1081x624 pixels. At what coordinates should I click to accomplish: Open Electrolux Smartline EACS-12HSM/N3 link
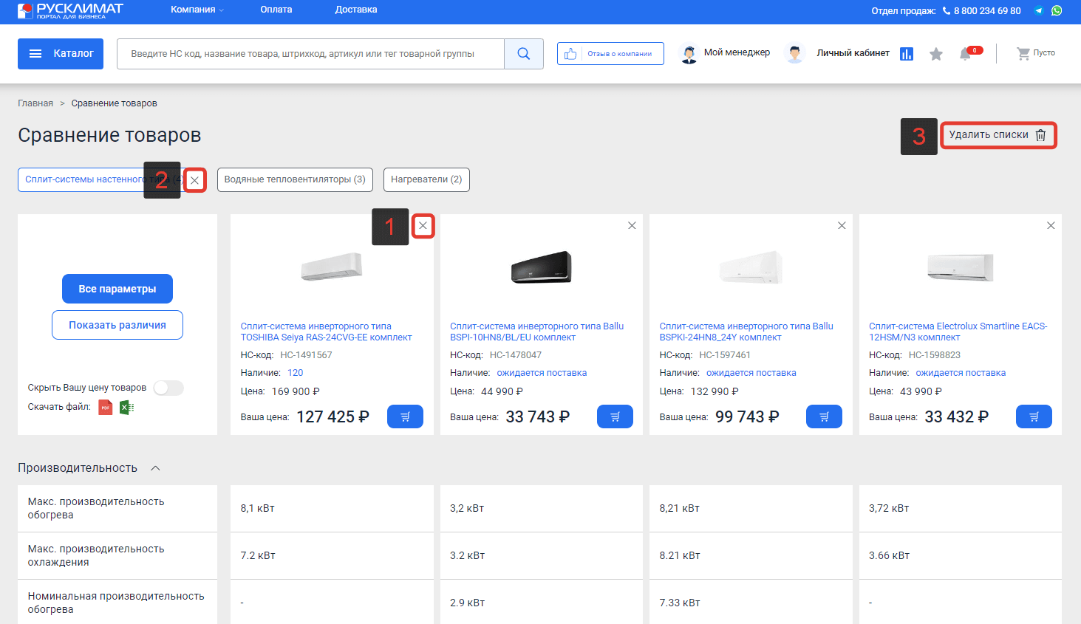coord(958,332)
